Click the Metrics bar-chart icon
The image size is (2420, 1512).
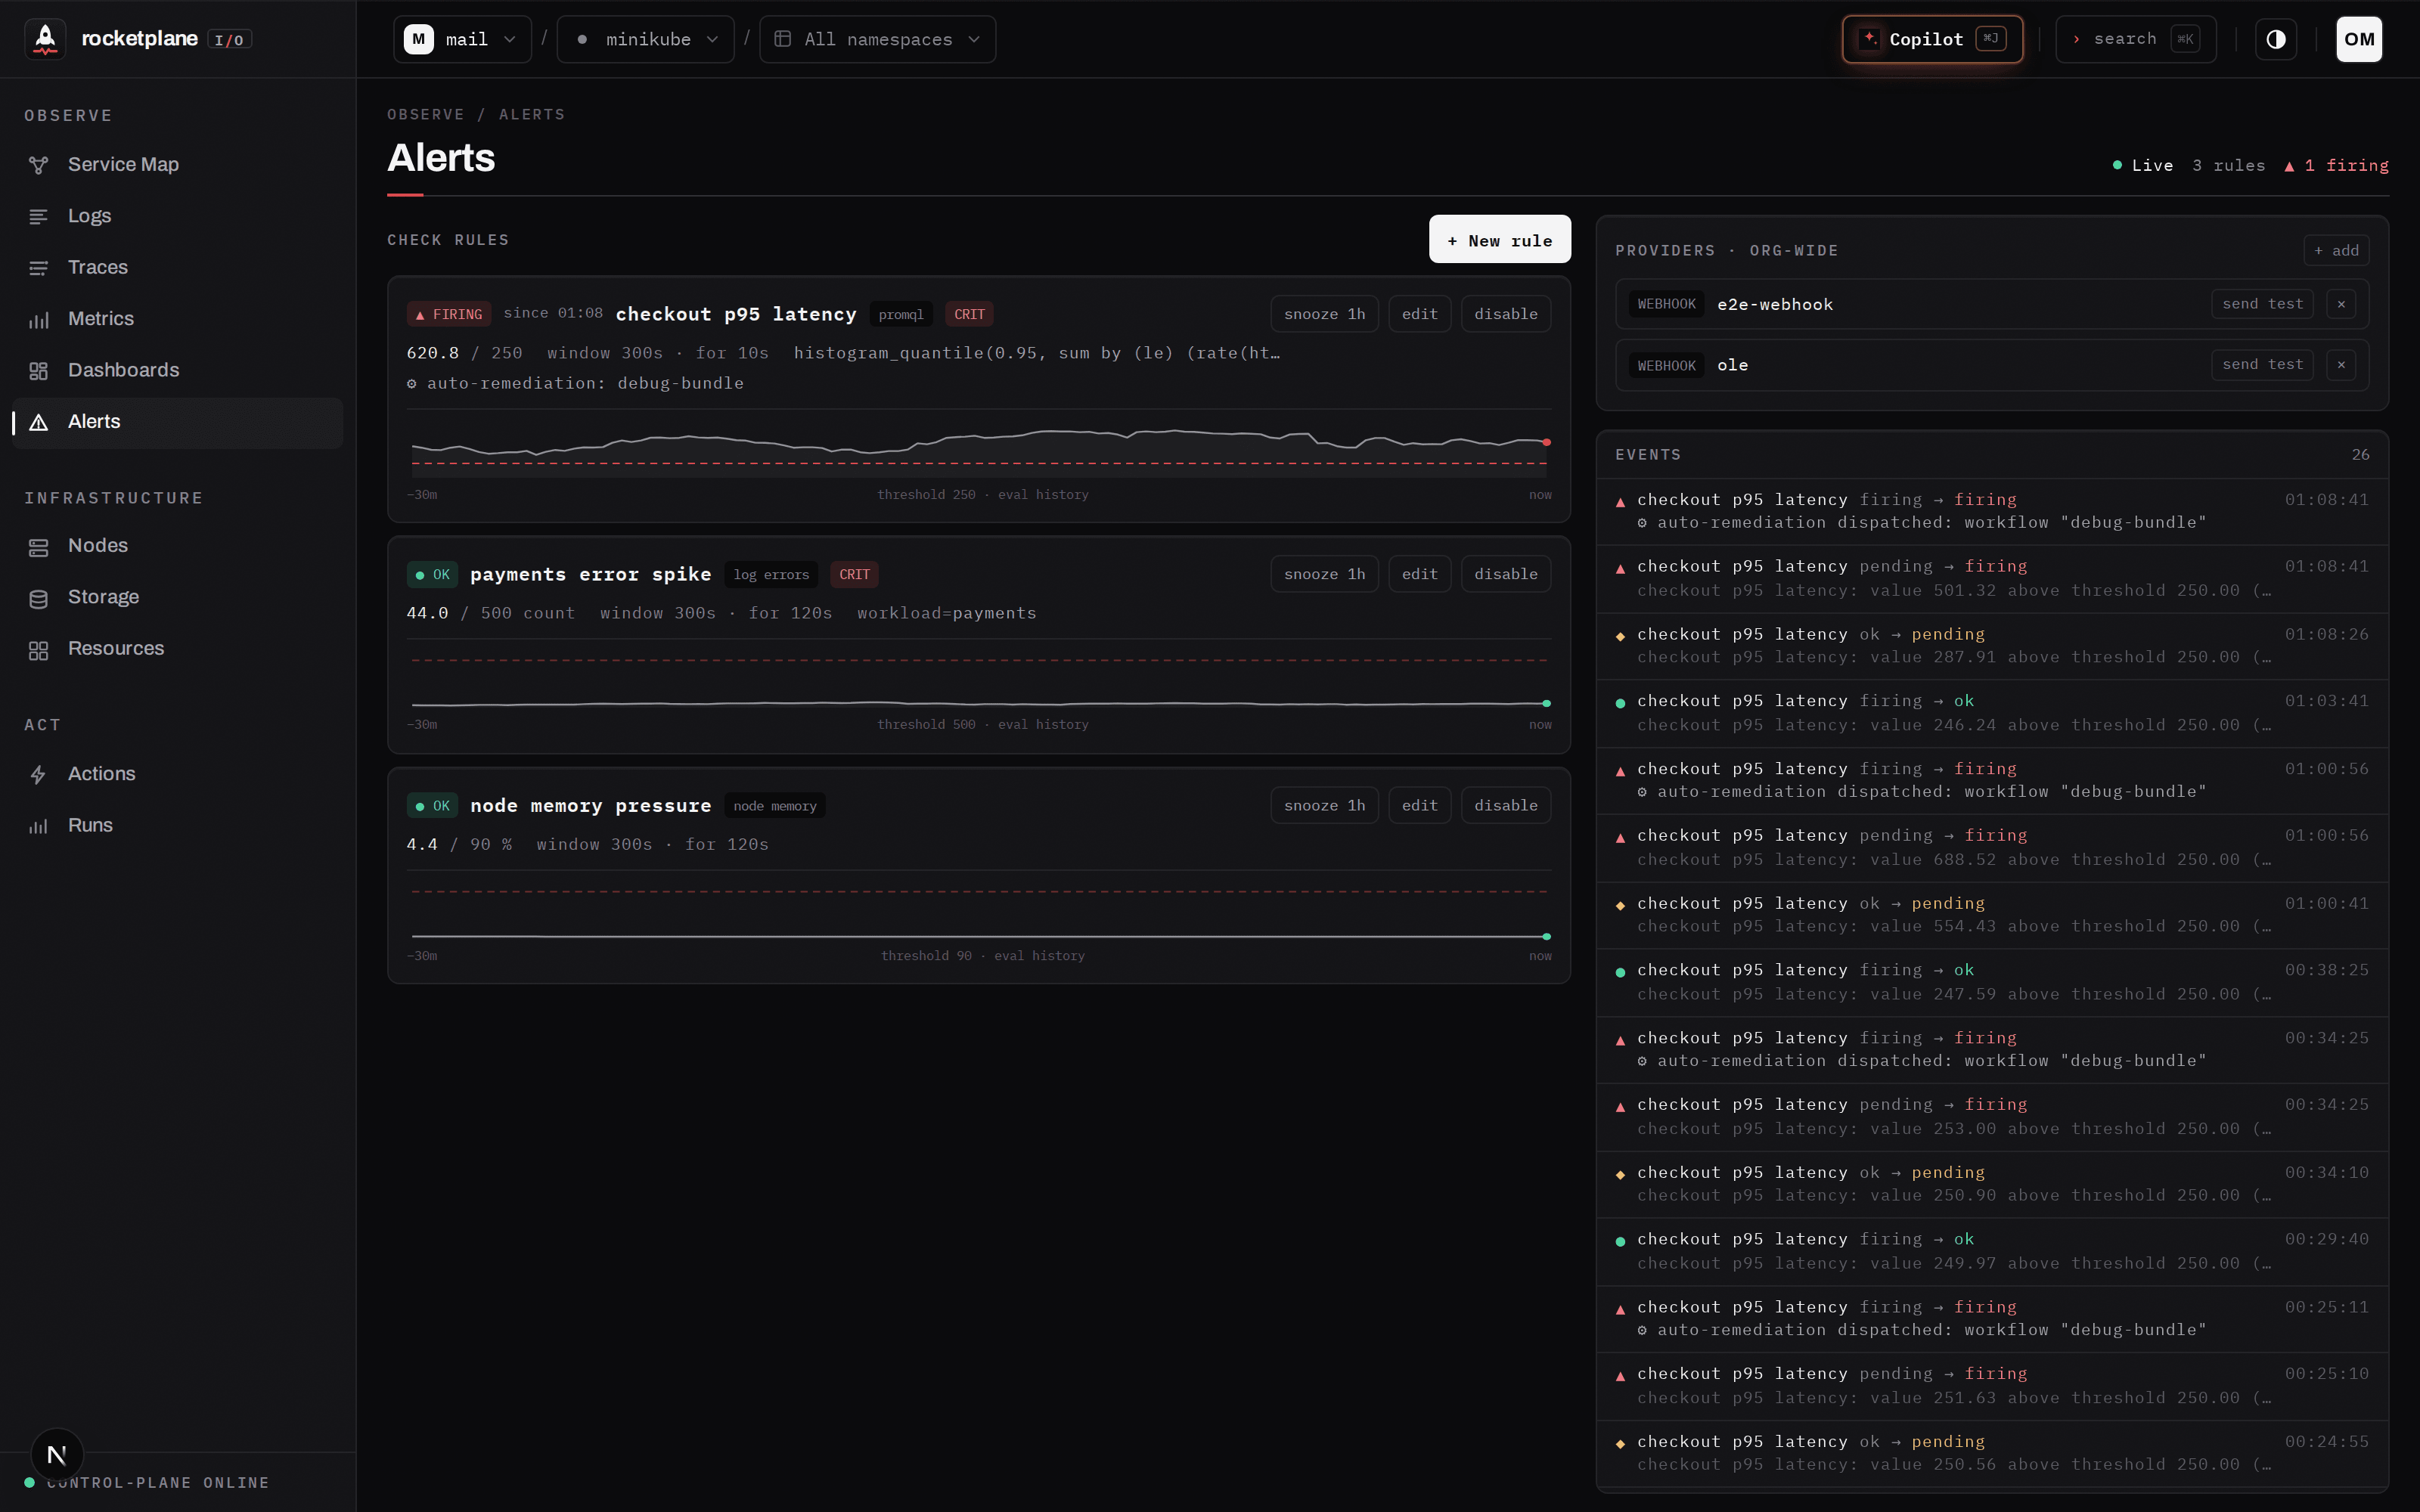click(39, 320)
